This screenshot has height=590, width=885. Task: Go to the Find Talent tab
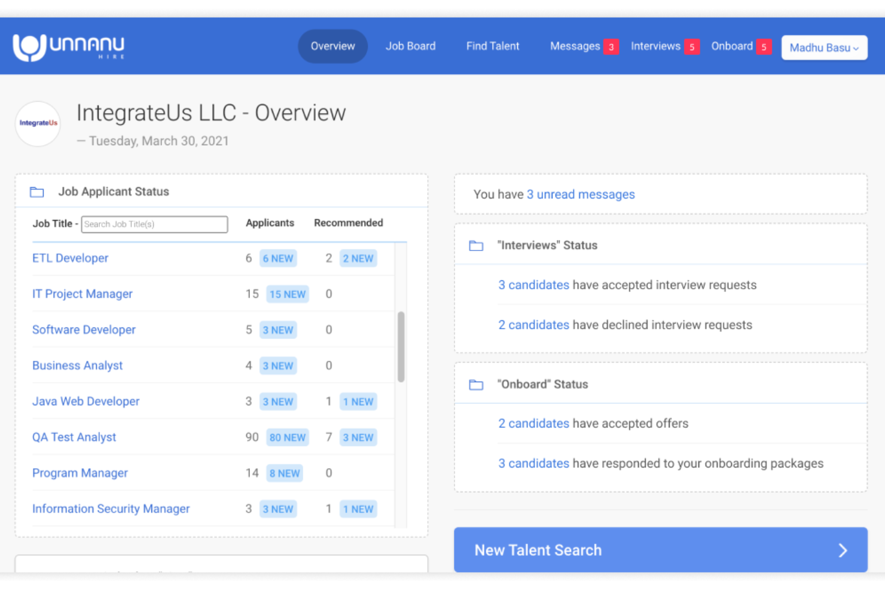coord(493,46)
